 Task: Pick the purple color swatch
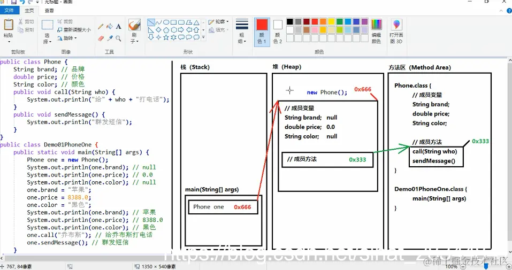pyautogui.click(x=365, y=21)
